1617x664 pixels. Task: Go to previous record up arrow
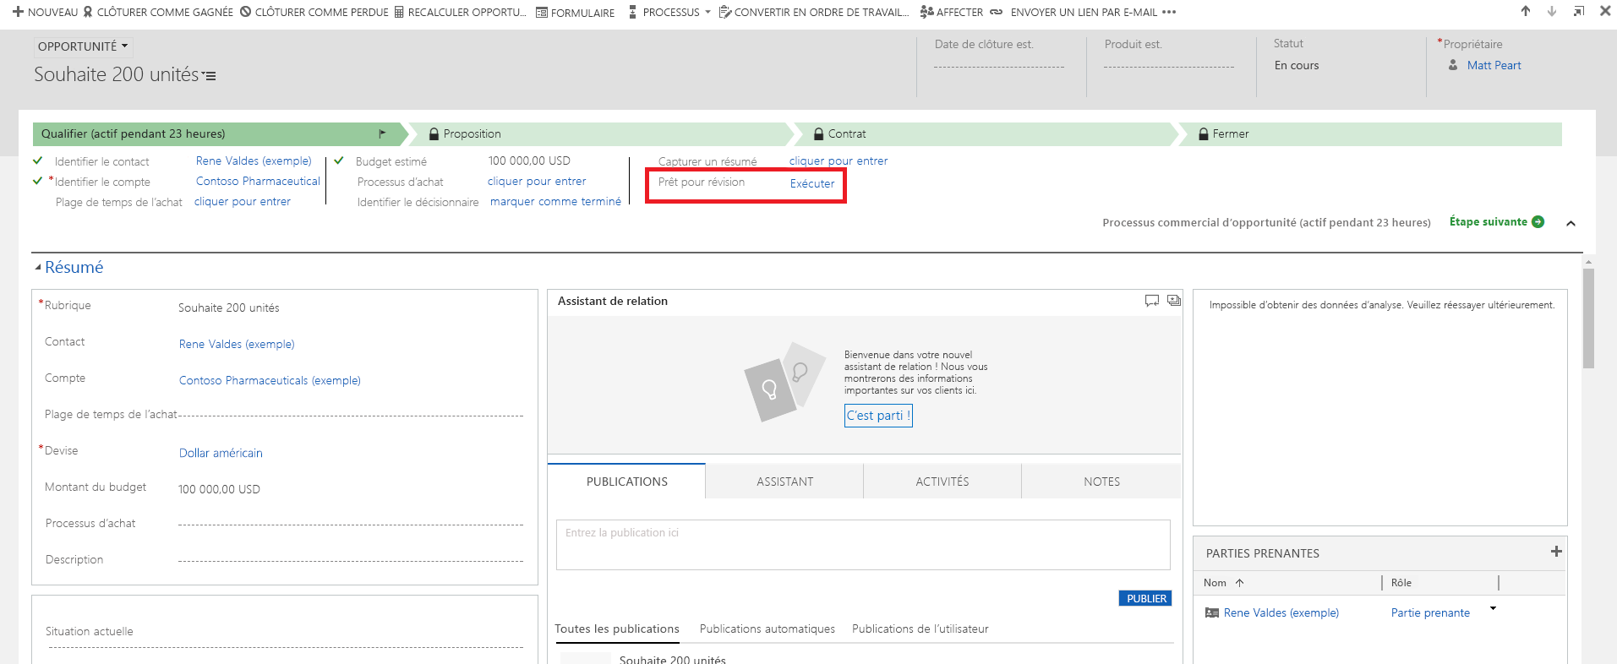coord(1526,11)
